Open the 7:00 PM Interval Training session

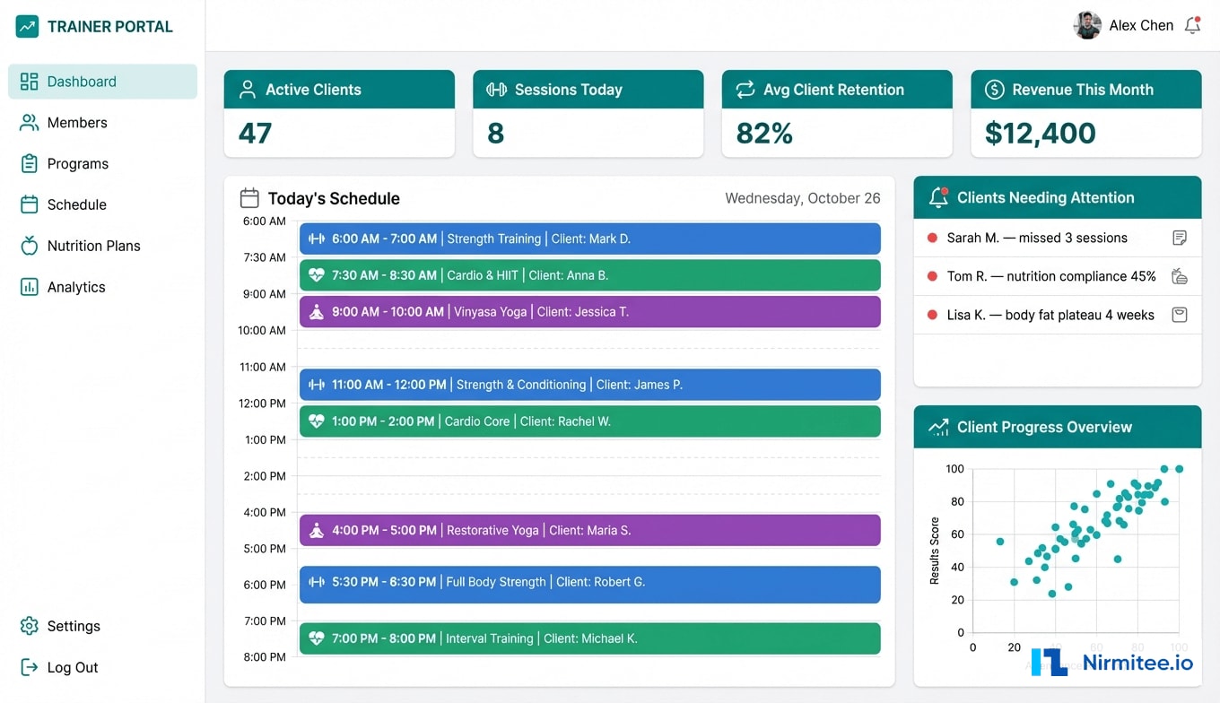coord(589,638)
